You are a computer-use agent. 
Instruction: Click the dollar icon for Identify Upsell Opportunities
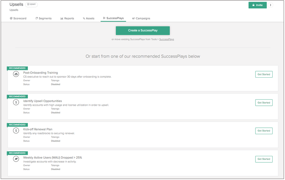pyautogui.click(x=16, y=102)
